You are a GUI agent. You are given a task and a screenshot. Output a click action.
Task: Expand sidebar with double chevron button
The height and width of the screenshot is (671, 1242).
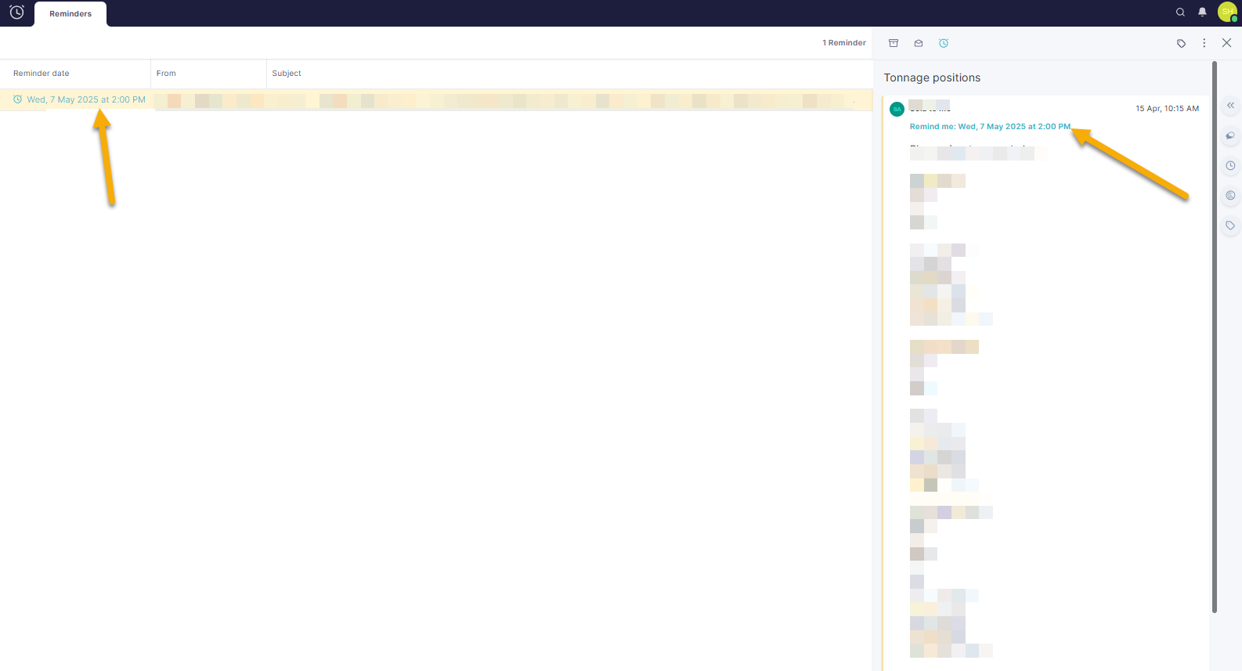[x=1230, y=105]
